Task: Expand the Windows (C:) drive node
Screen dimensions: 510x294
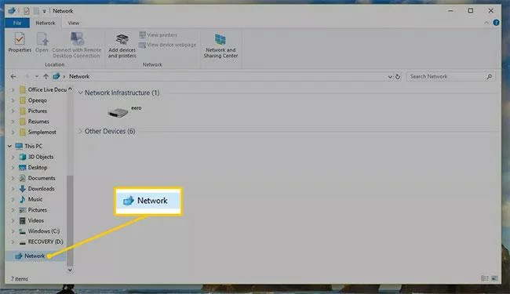Action: point(13,231)
